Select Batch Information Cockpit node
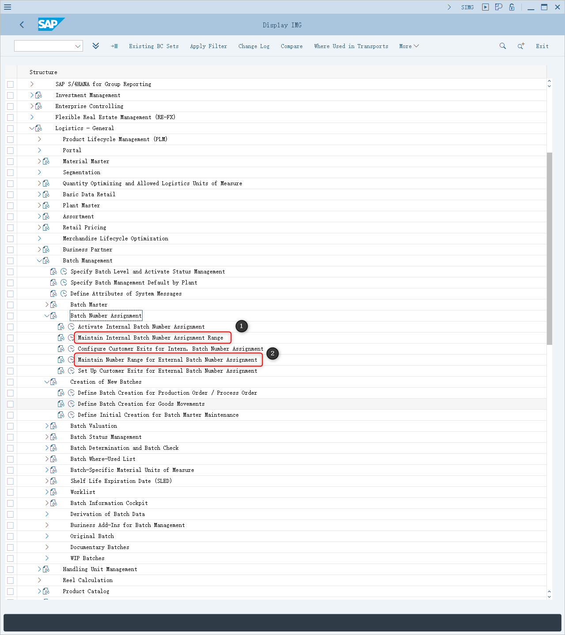This screenshot has width=565, height=635. pyautogui.click(x=109, y=503)
